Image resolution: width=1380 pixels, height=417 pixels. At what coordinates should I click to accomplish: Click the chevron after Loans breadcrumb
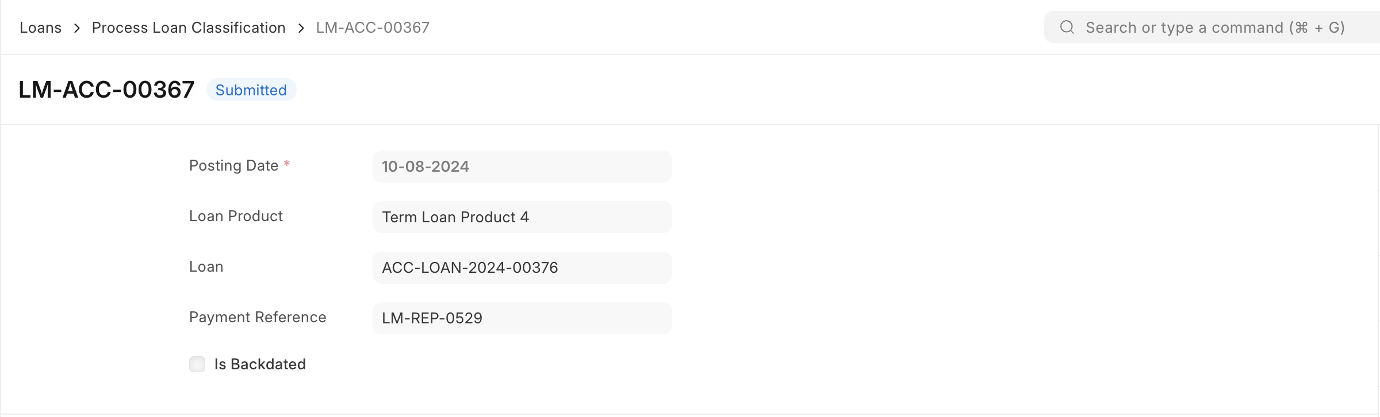tap(77, 28)
